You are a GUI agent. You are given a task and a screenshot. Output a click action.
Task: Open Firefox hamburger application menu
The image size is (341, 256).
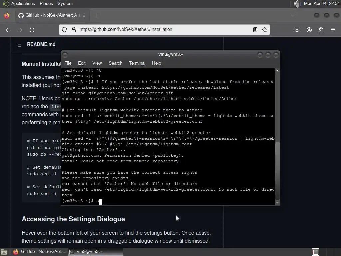pos(333,30)
